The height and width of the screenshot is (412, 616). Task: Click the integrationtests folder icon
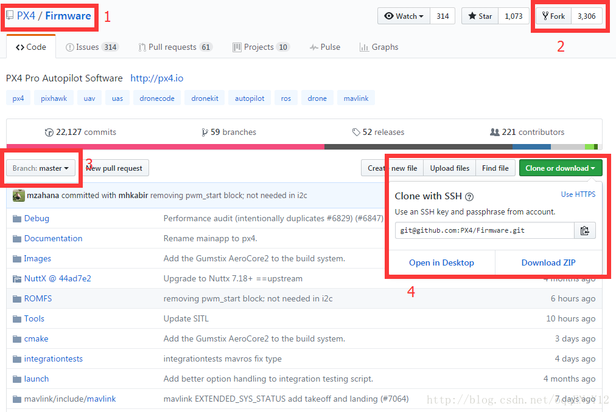point(17,359)
